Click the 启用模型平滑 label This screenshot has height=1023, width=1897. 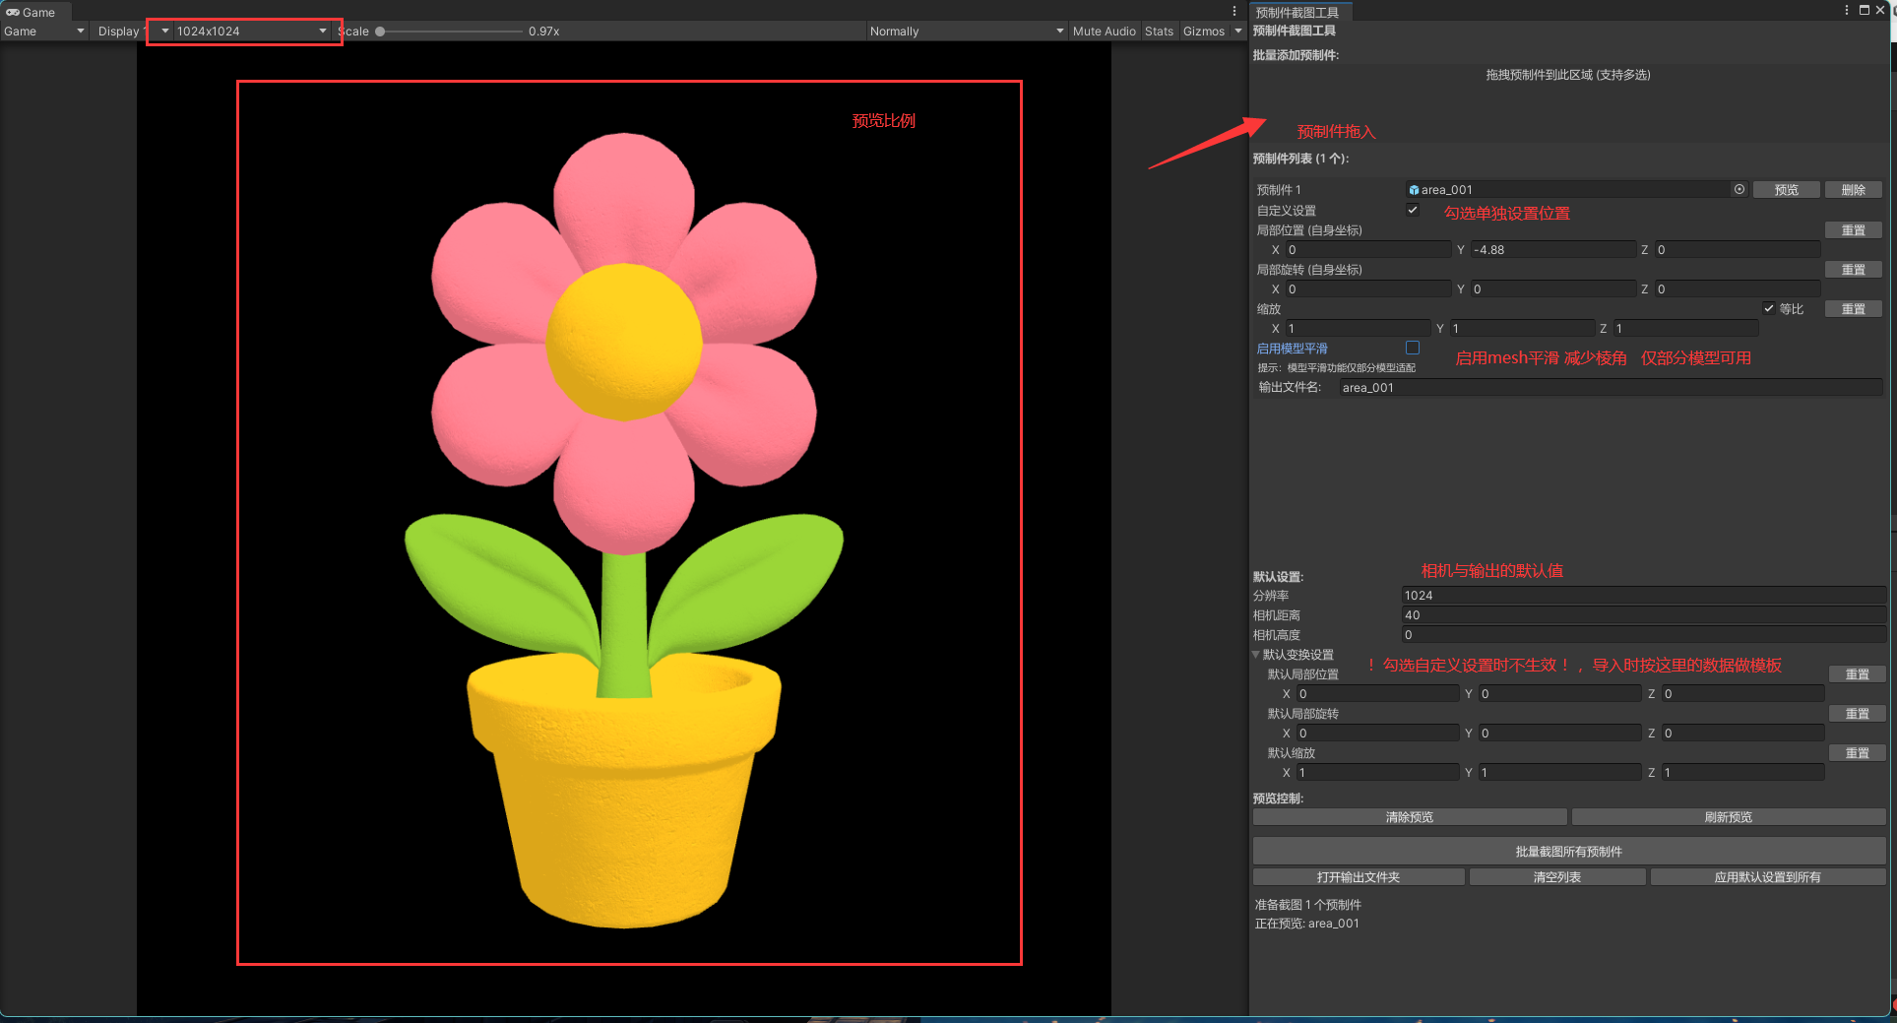pos(1292,349)
